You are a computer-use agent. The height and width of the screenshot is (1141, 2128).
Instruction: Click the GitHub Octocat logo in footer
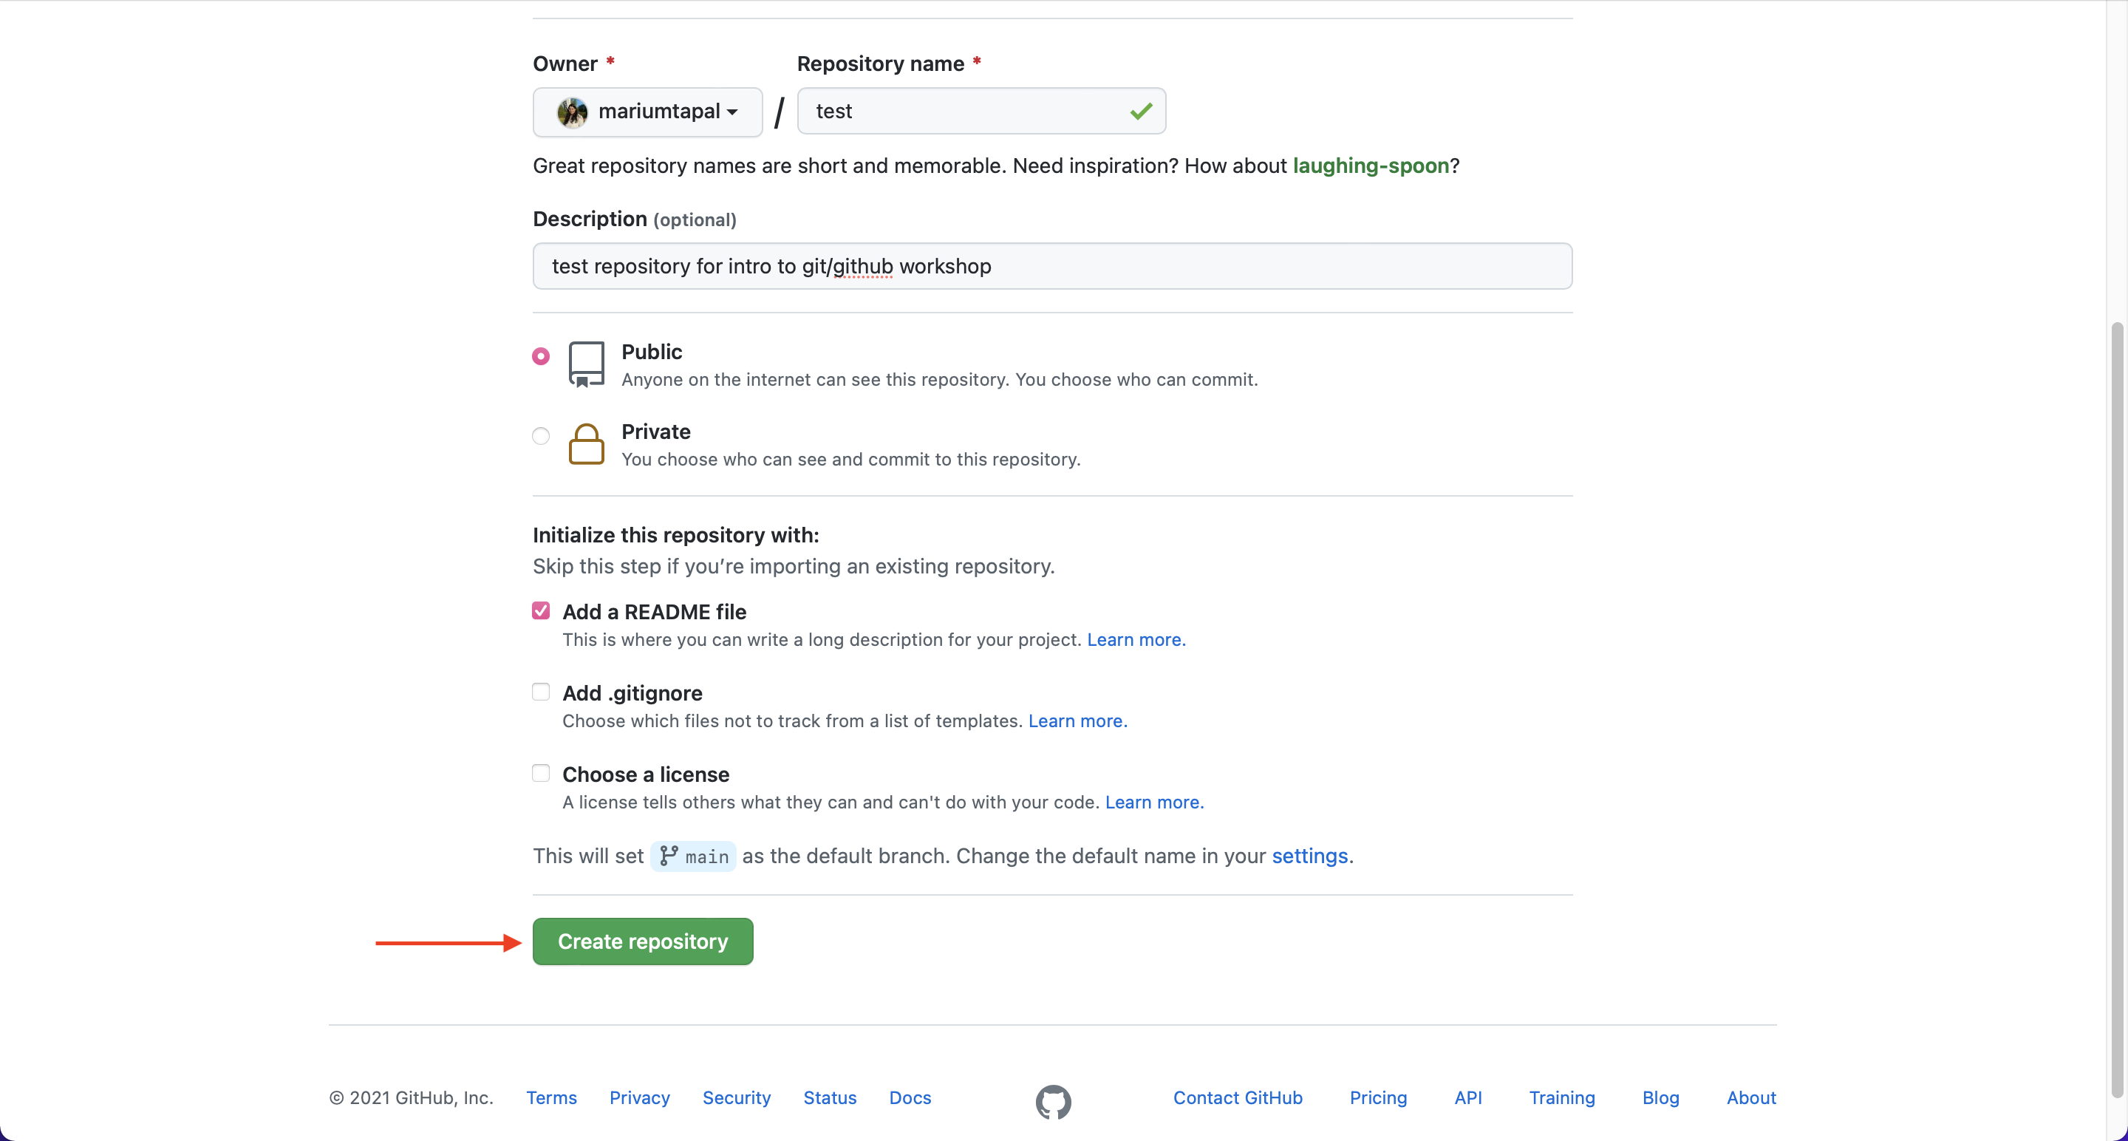(x=1053, y=1101)
